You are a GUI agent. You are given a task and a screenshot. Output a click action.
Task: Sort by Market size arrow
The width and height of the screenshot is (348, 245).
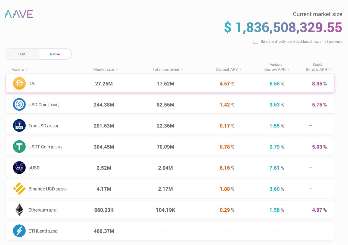click(x=117, y=70)
